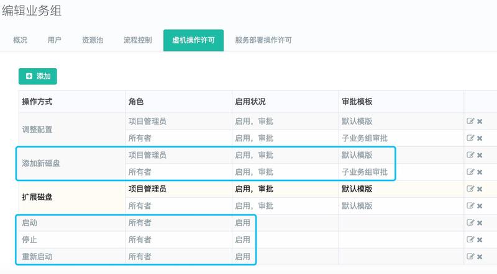Image resolution: width=497 pixels, height=274 pixels.
Task: Delete 添加新磁盘 项目管理员 row
Action: point(480,155)
